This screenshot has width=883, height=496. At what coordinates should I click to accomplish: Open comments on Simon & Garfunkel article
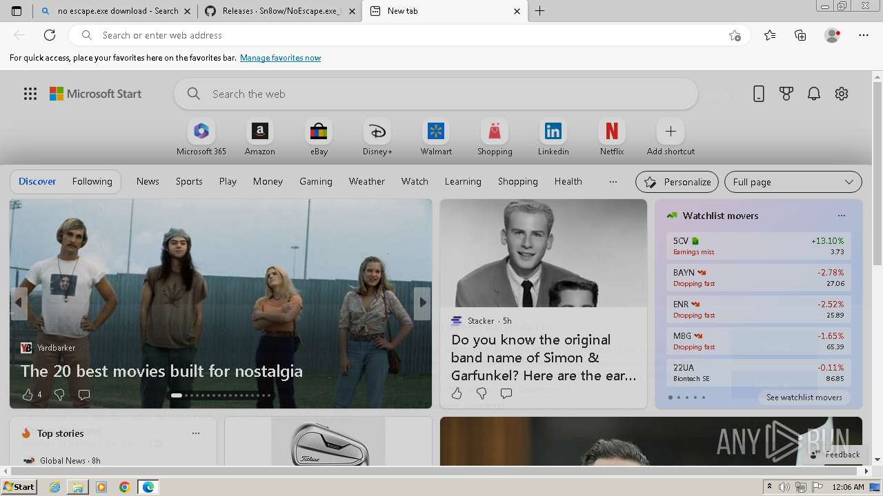(506, 393)
